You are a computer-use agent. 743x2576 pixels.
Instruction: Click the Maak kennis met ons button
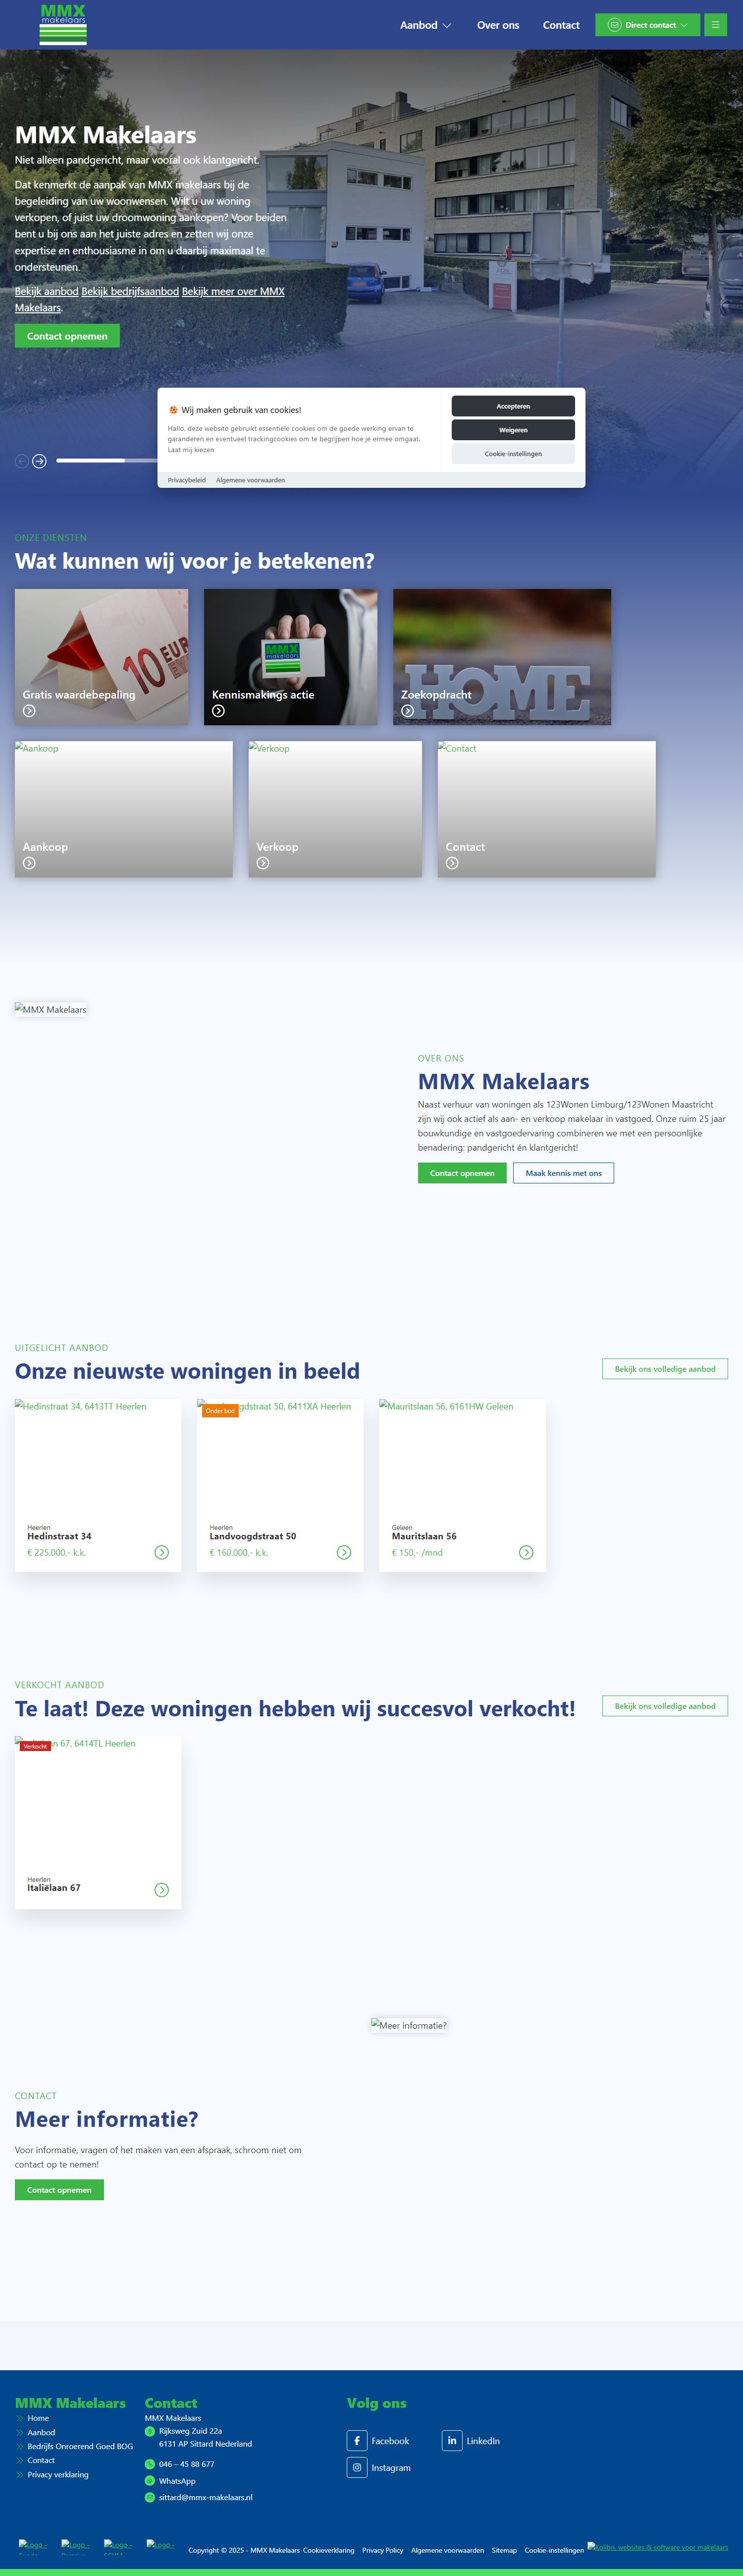(563, 1173)
